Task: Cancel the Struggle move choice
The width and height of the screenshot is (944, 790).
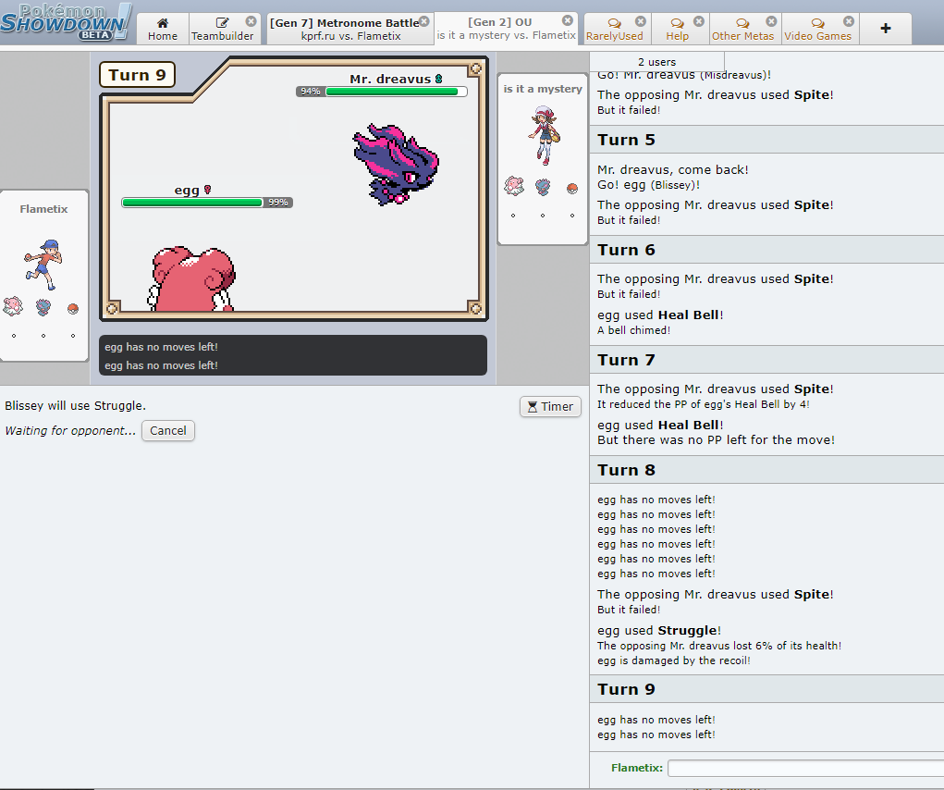Action: point(168,430)
